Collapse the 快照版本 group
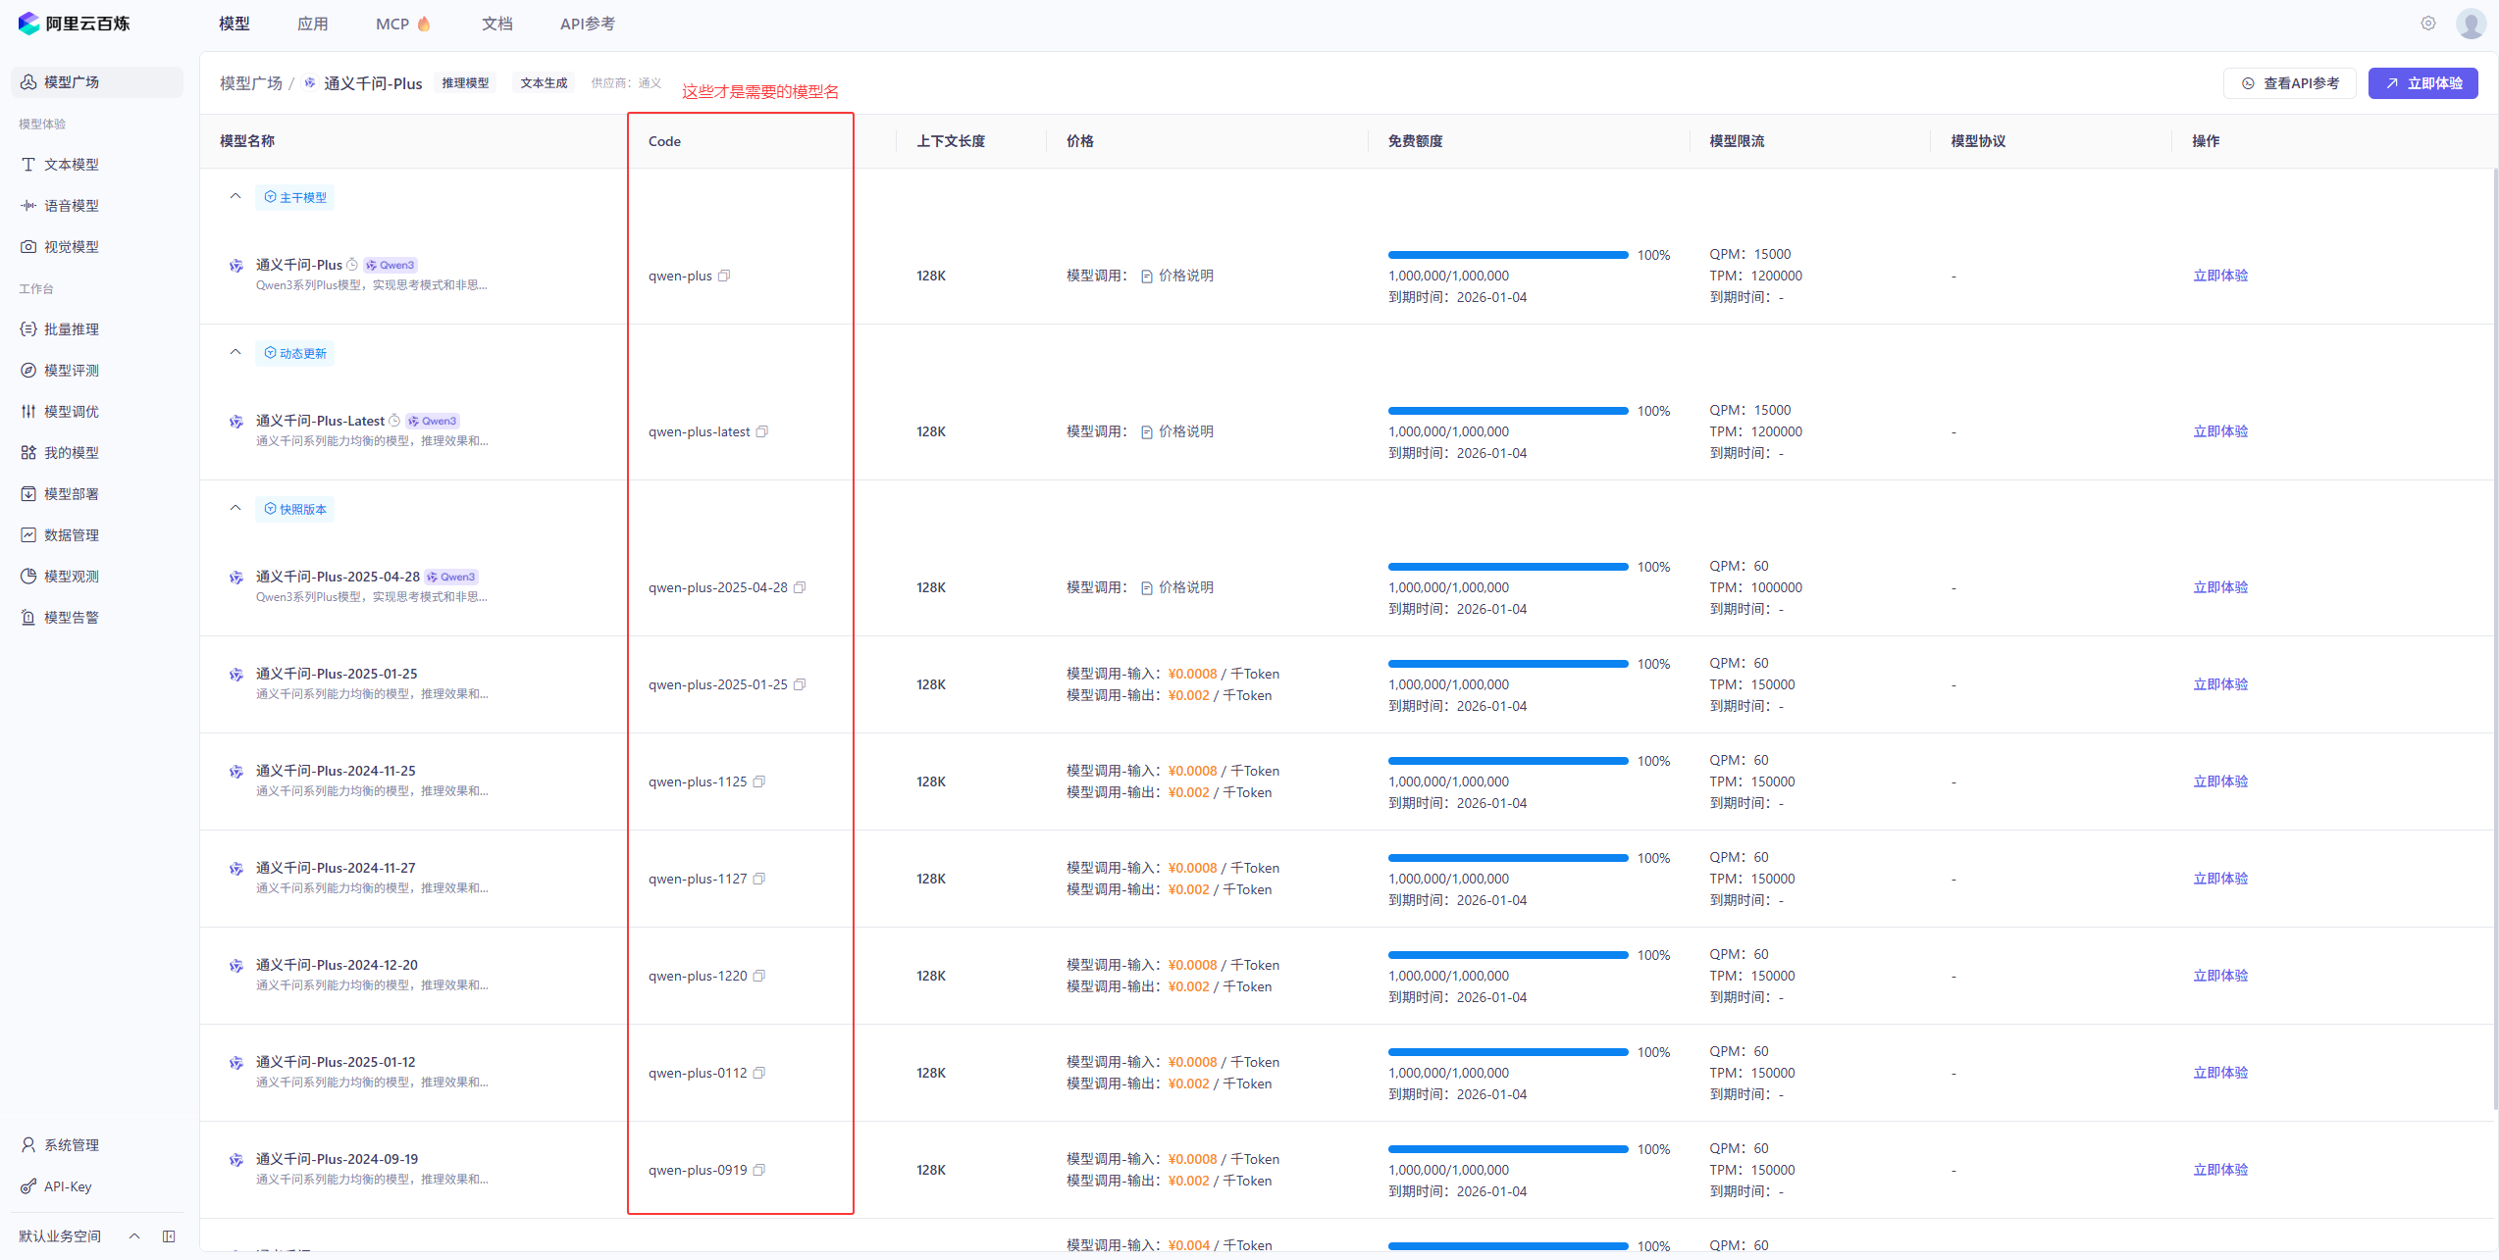Image resolution: width=2499 pixels, height=1260 pixels. coord(235,508)
